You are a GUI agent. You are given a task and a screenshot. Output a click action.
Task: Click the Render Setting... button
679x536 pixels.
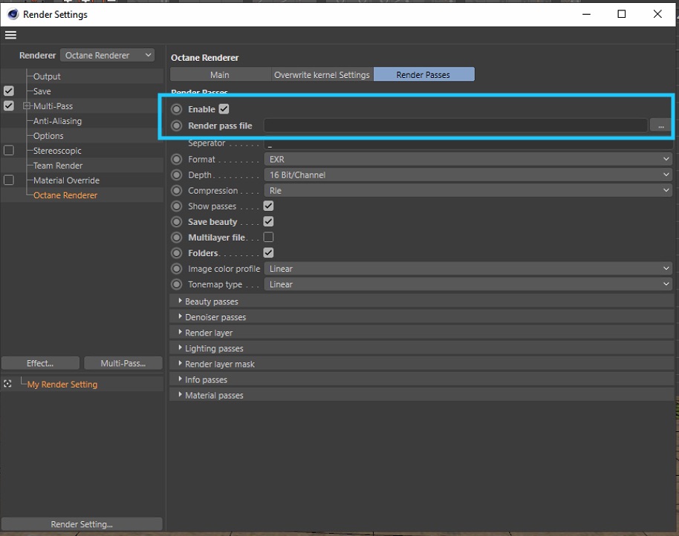(x=82, y=524)
